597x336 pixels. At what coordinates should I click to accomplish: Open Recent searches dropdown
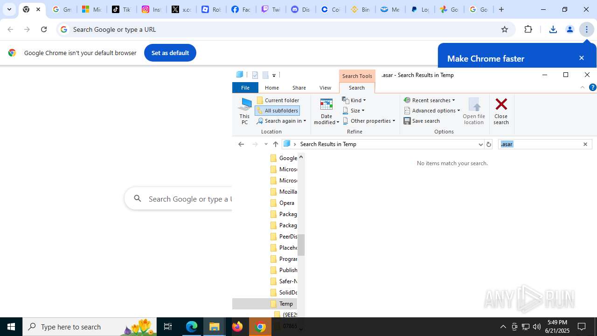coord(430,100)
